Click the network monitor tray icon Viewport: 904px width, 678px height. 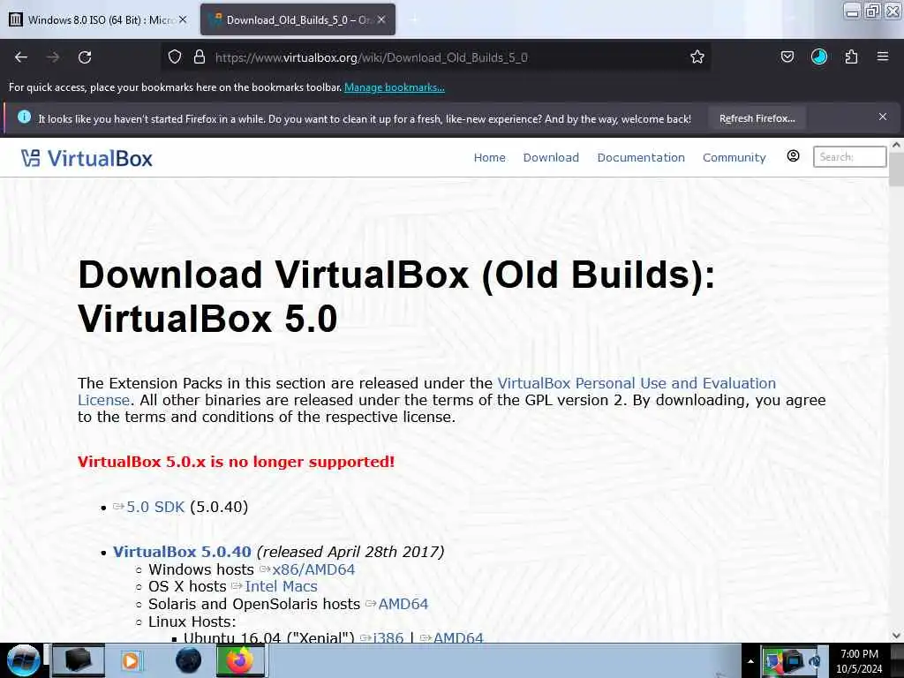(x=794, y=662)
